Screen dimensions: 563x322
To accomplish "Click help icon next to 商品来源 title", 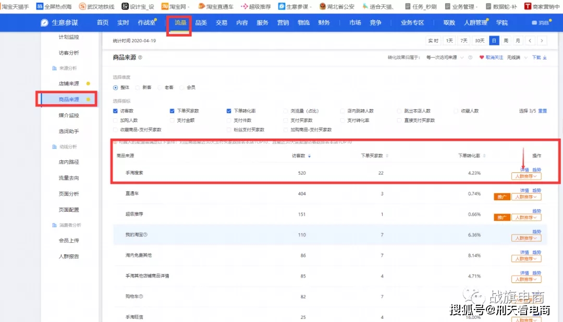I will (x=140, y=57).
